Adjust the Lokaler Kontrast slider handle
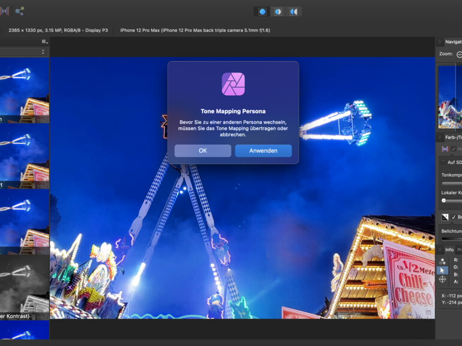Screen dimensions: 462x346 click(444, 201)
